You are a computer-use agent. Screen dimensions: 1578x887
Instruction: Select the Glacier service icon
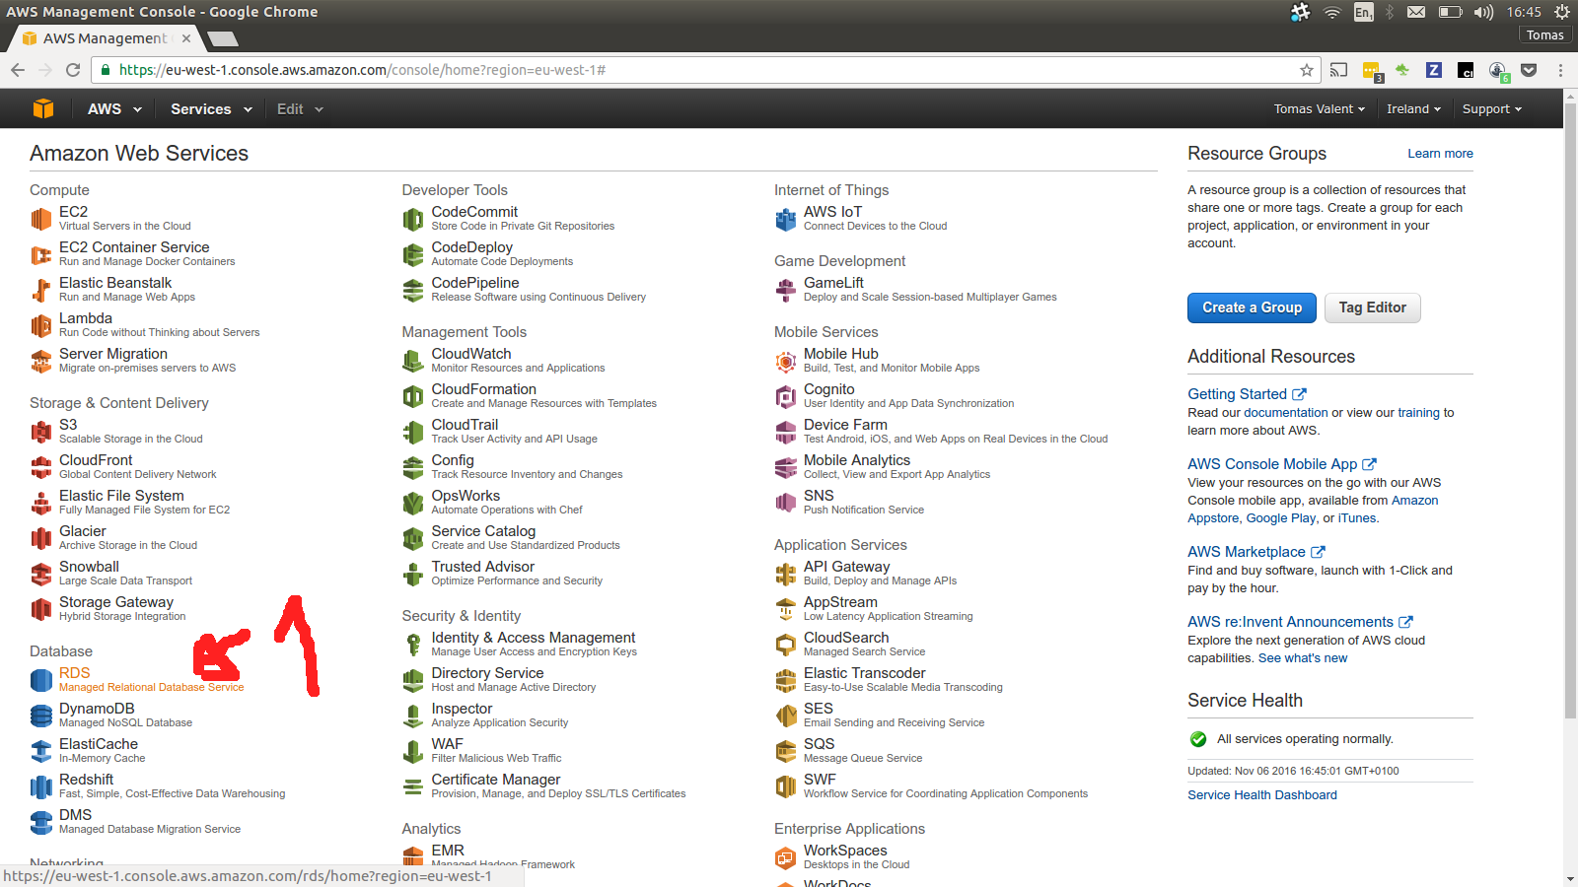tap(40, 538)
